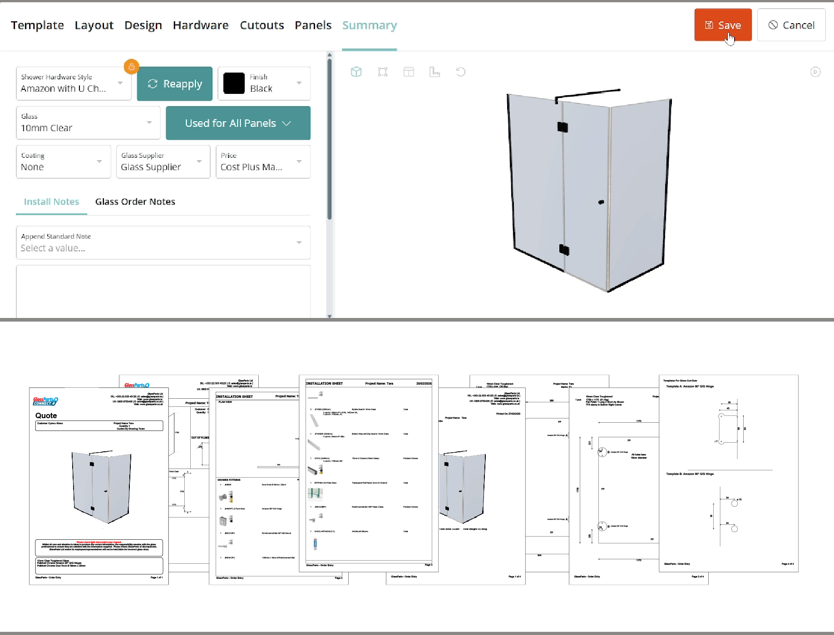Screen dimensions: 834x635
Task: Open the Panels tab
Action: [313, 25]
